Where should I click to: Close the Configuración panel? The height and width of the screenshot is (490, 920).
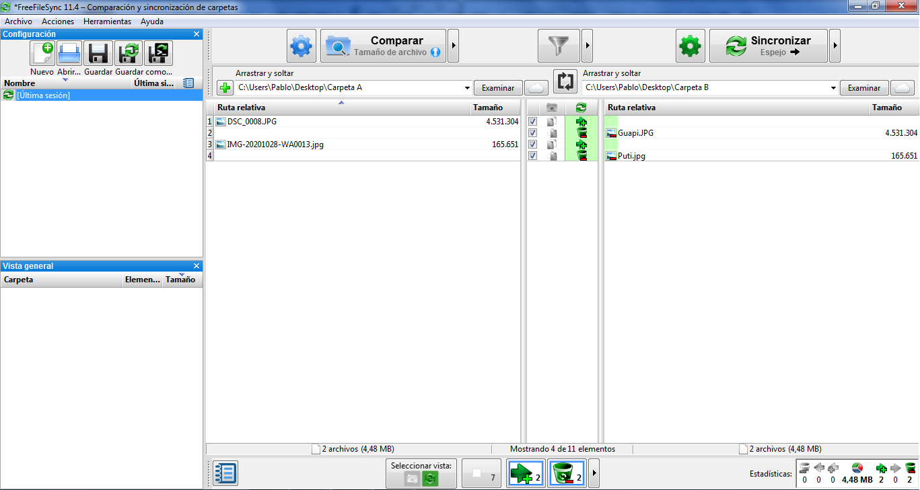click(x=197, y=34)
